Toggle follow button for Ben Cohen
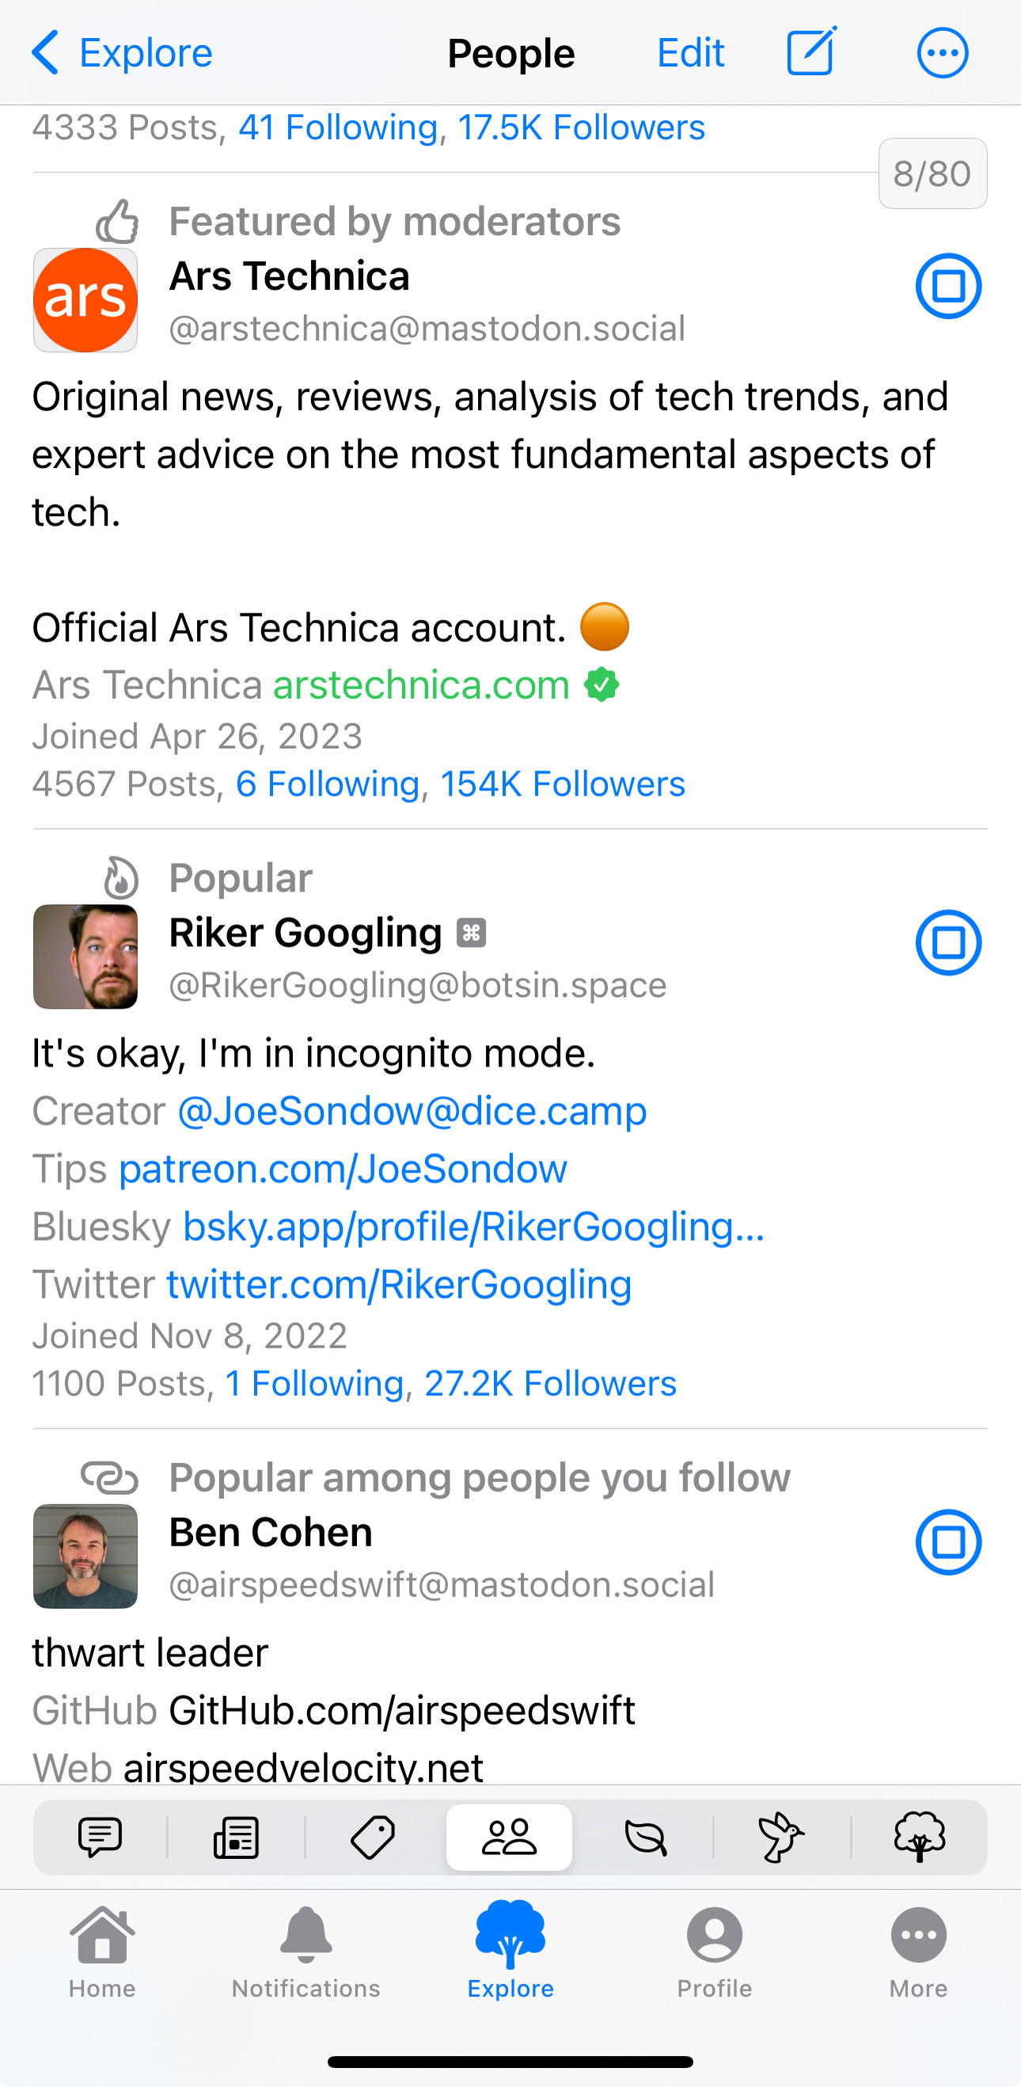 [x=948, y=1542]
